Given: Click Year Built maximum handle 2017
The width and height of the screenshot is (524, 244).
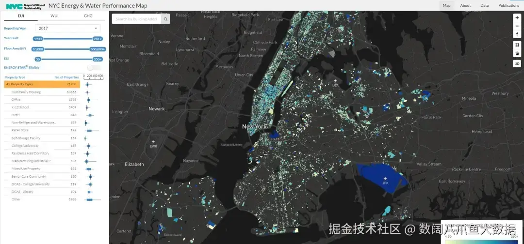Looking at the screenshot, I should (x=98, y=39).
